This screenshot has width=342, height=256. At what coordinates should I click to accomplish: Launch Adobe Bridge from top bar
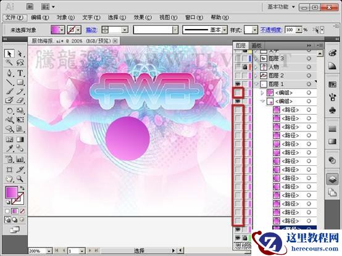30,7
